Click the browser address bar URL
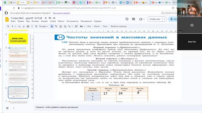Image resolution: width=202 pixels, height=113 pixels. [x=68, y=8]
